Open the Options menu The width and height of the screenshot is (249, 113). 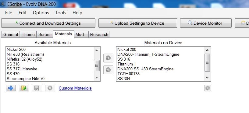(x=41, y=13)
